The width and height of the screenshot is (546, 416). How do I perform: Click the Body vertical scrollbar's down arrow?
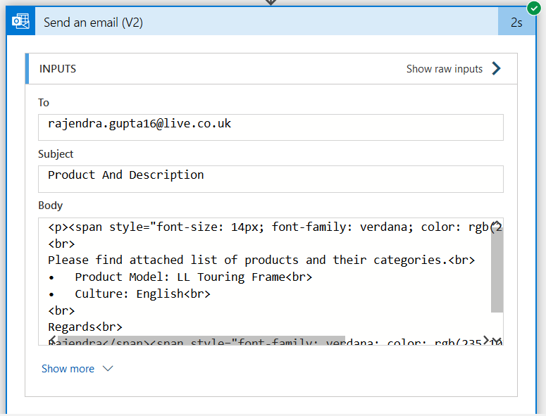[x=497, y=341]
